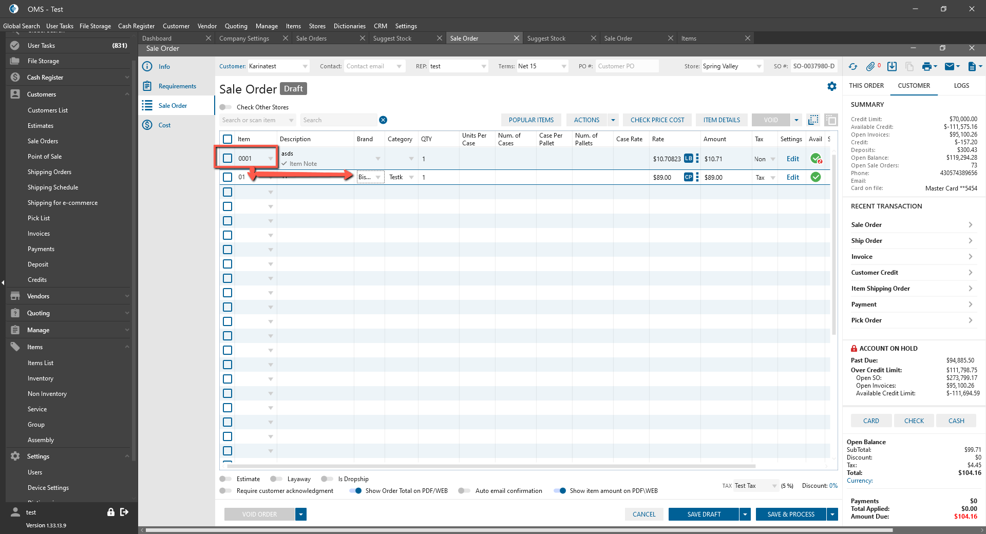Check the checkbox for item 0001
The width and height of the screenshot is (986, 534).
pyautogui.click(x=227, y=159)
